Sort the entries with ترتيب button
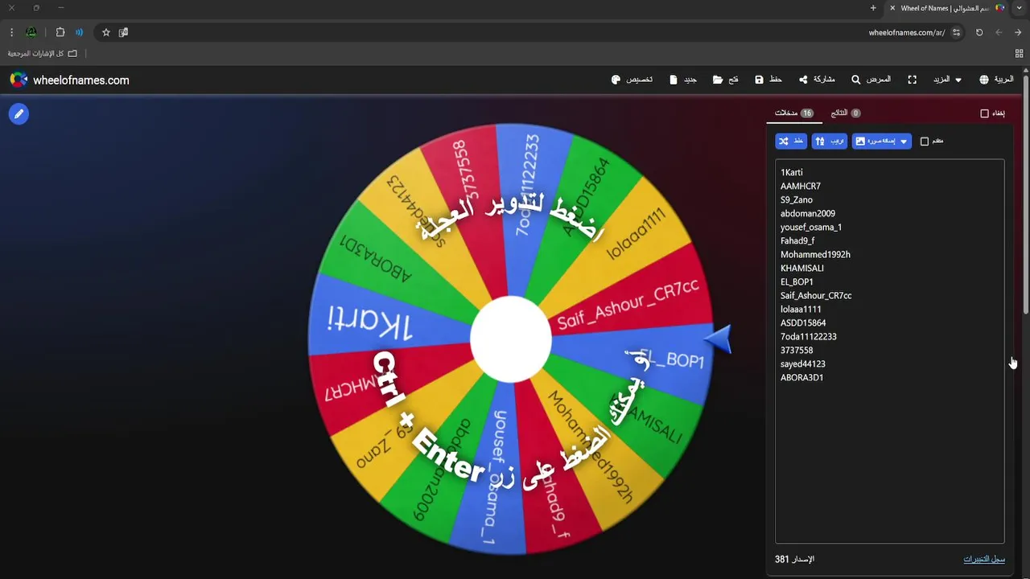 click(830, 141)
